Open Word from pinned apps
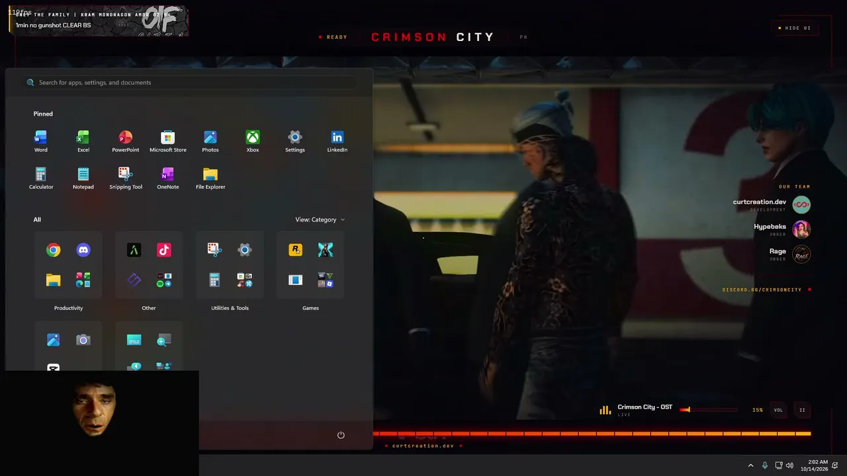Image resolution: width=847 pixels, height=476 pixels. (x=40, y=141)
